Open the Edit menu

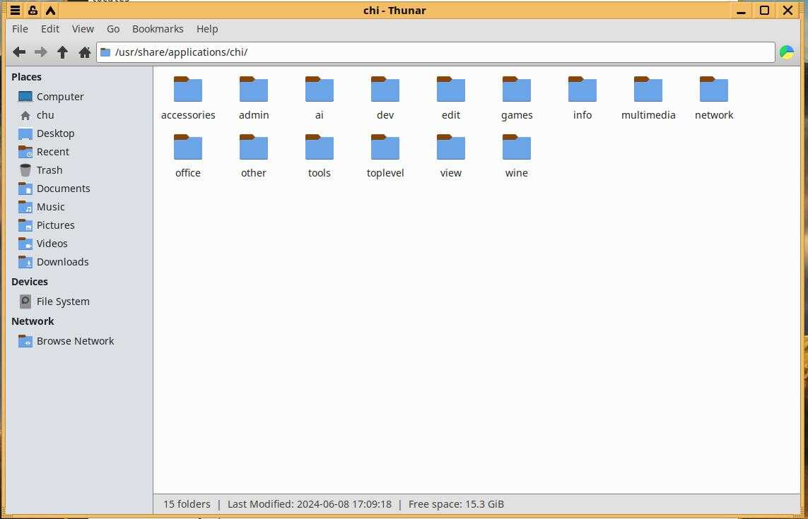pos(50,29)
